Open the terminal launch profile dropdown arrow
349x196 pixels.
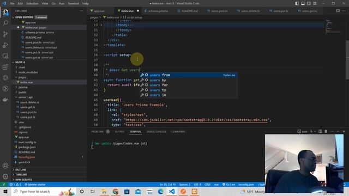tap(315, 131)
